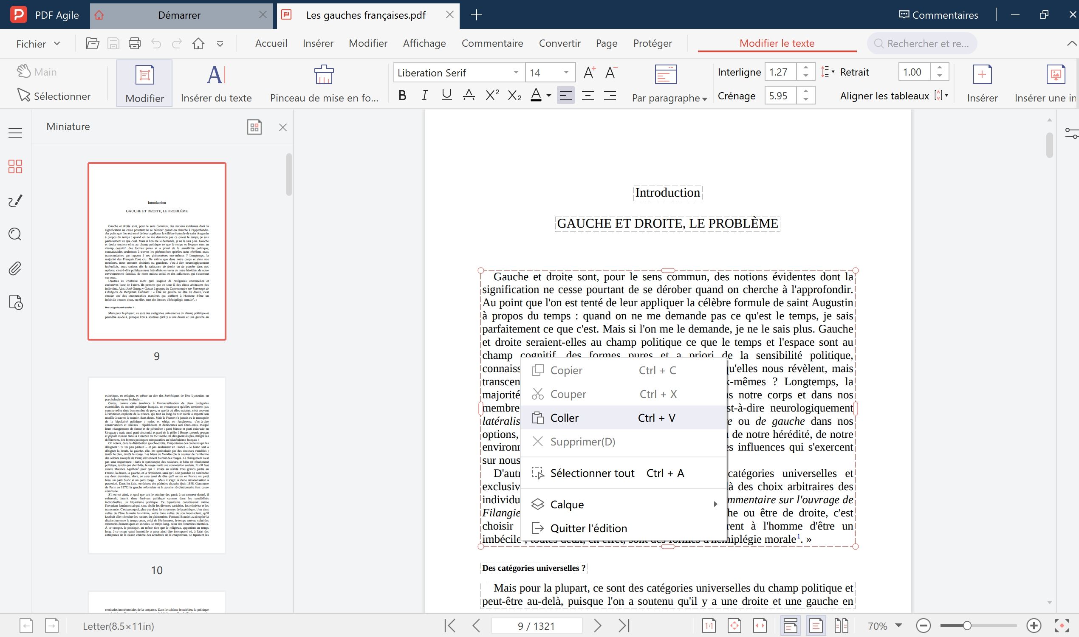Enable two-page view mode
The image size is (1079, 637).
(x=841, y=626)
